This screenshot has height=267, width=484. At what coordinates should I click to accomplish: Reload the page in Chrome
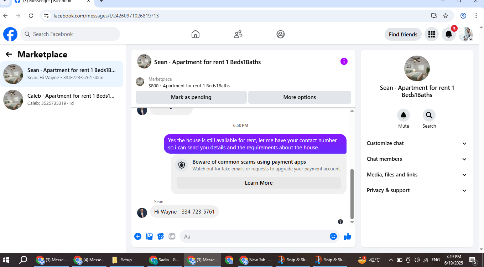31,16
